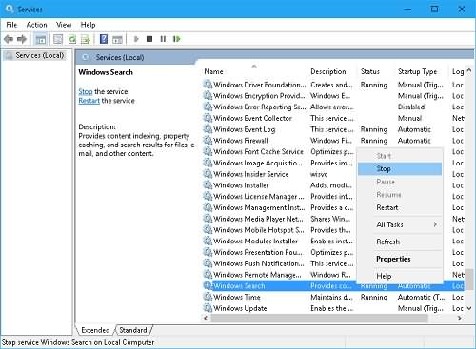Viewport: 476px width, 349px height.
Task: Sort by the Description column header
Action: point(332,71)
